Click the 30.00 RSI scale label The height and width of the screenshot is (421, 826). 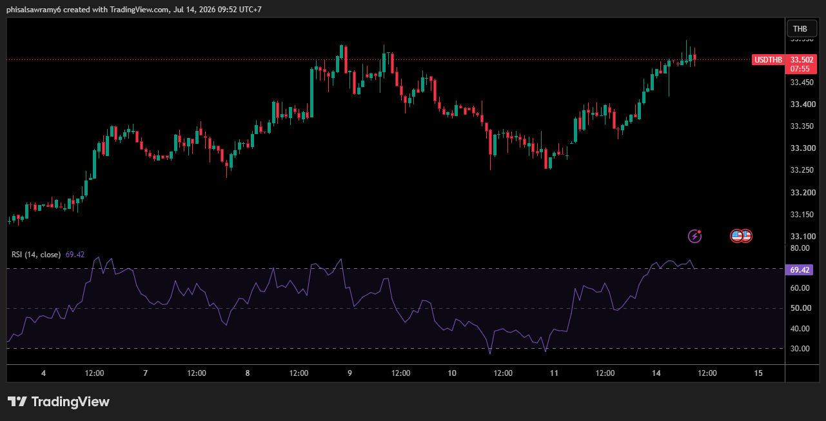[x=800, y=349]
